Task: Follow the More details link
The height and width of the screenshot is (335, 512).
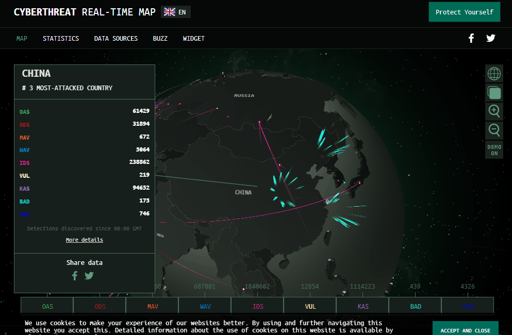Action: pos(85,240)
